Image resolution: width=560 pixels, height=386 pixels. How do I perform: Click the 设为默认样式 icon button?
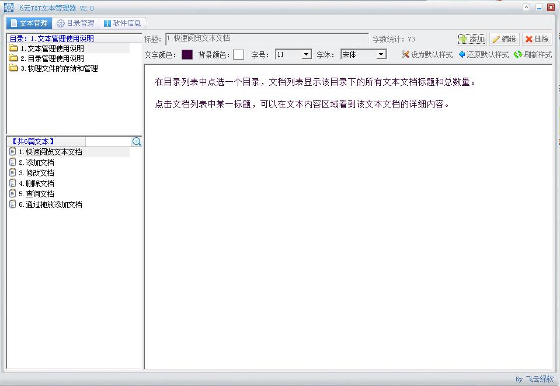tap(405, 54)
